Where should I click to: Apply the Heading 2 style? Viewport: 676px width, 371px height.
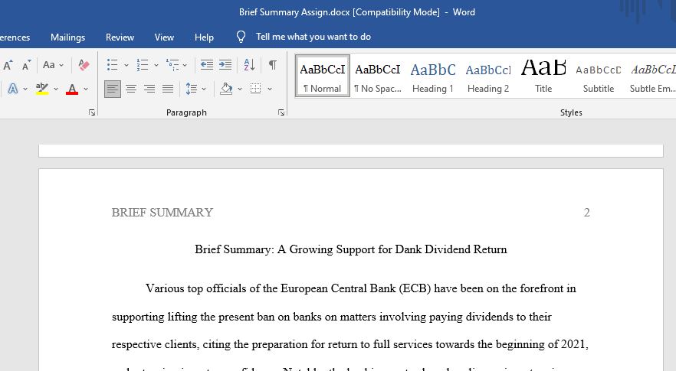click(488, 76)
